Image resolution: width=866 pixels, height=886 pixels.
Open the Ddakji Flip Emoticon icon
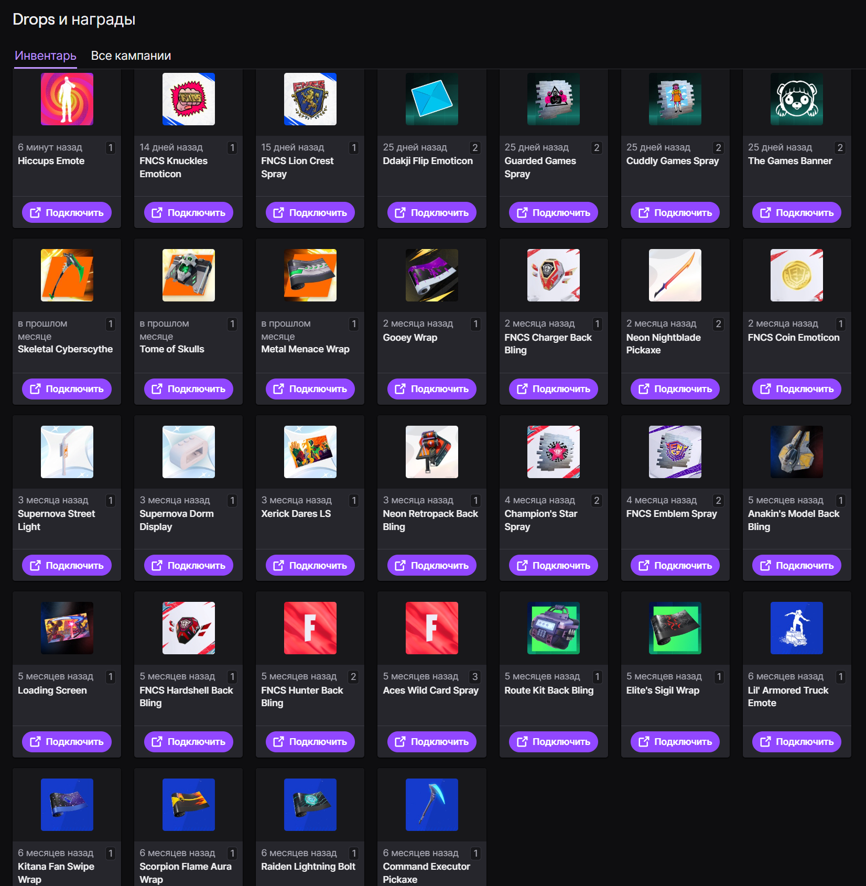432,99
